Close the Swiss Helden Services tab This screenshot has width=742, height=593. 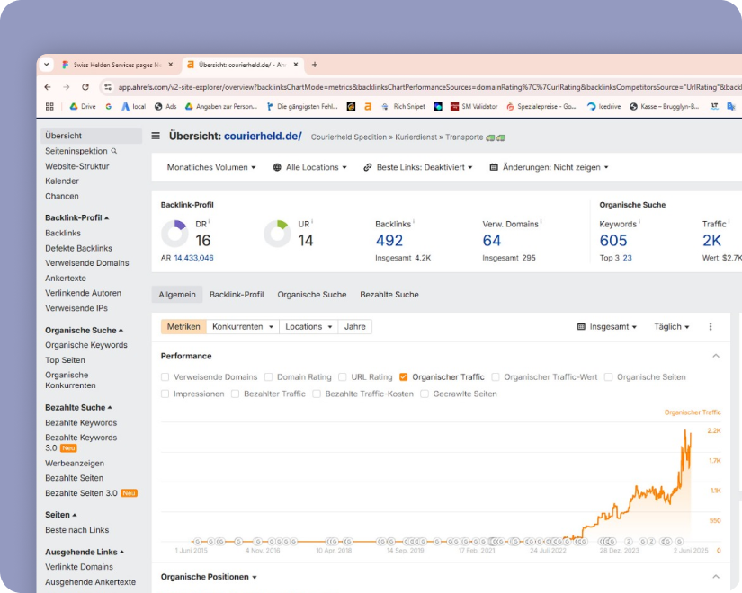pos(171,65)
